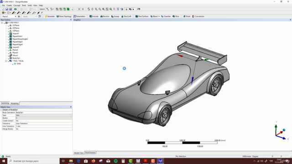The image size is (292, 164).
Task: Select ZXPlane in the tree outline
Action: coord(16,28)
